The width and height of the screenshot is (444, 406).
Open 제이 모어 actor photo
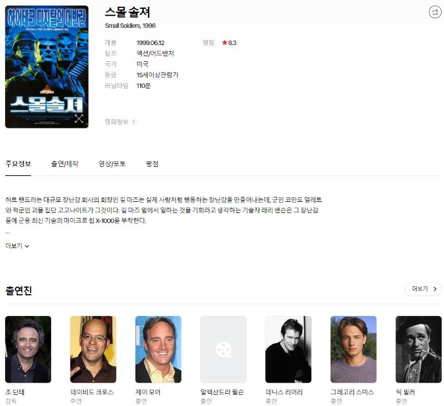click(x=158, y=349)
